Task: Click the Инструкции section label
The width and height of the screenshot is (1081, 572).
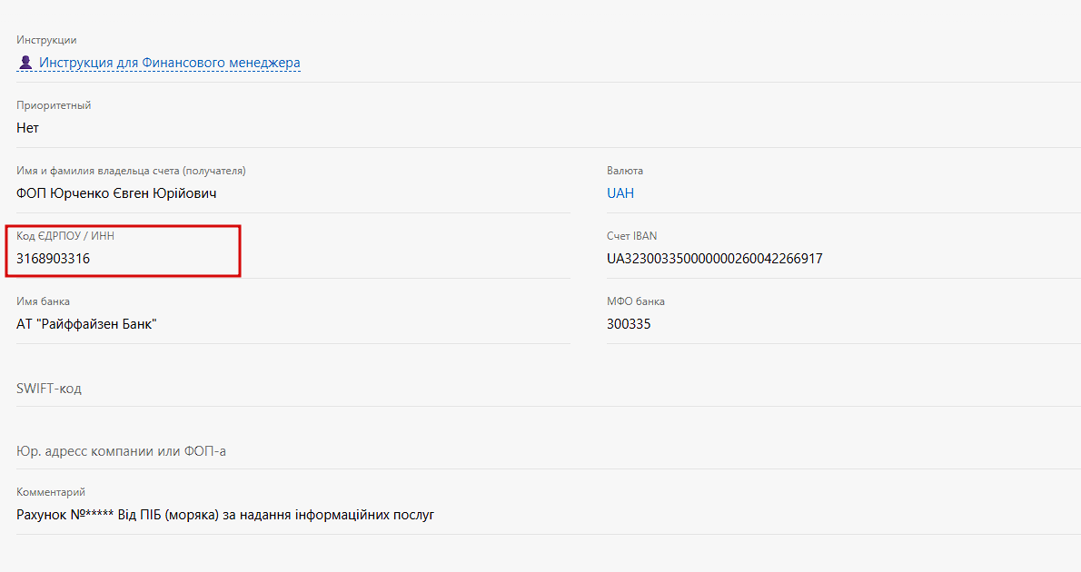Action: click(x=46, y=40)
